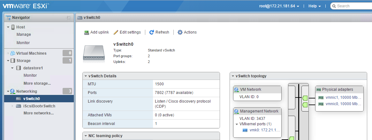Click the Virtual Machines icon
The width and height of the screenshot is (372, 140).
(x=13, y=53)
